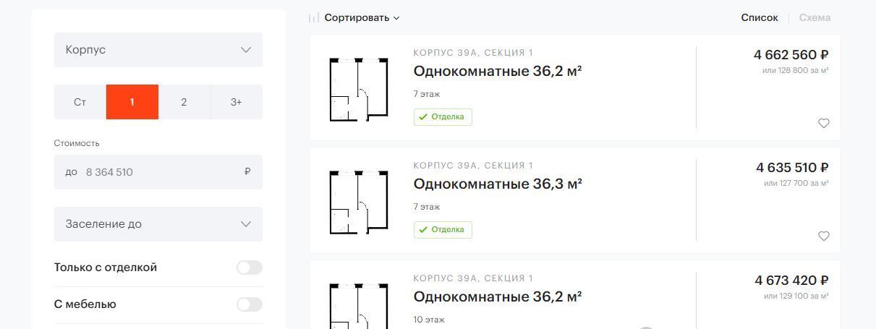Switch to the Список view tab

tap(760, 18)
